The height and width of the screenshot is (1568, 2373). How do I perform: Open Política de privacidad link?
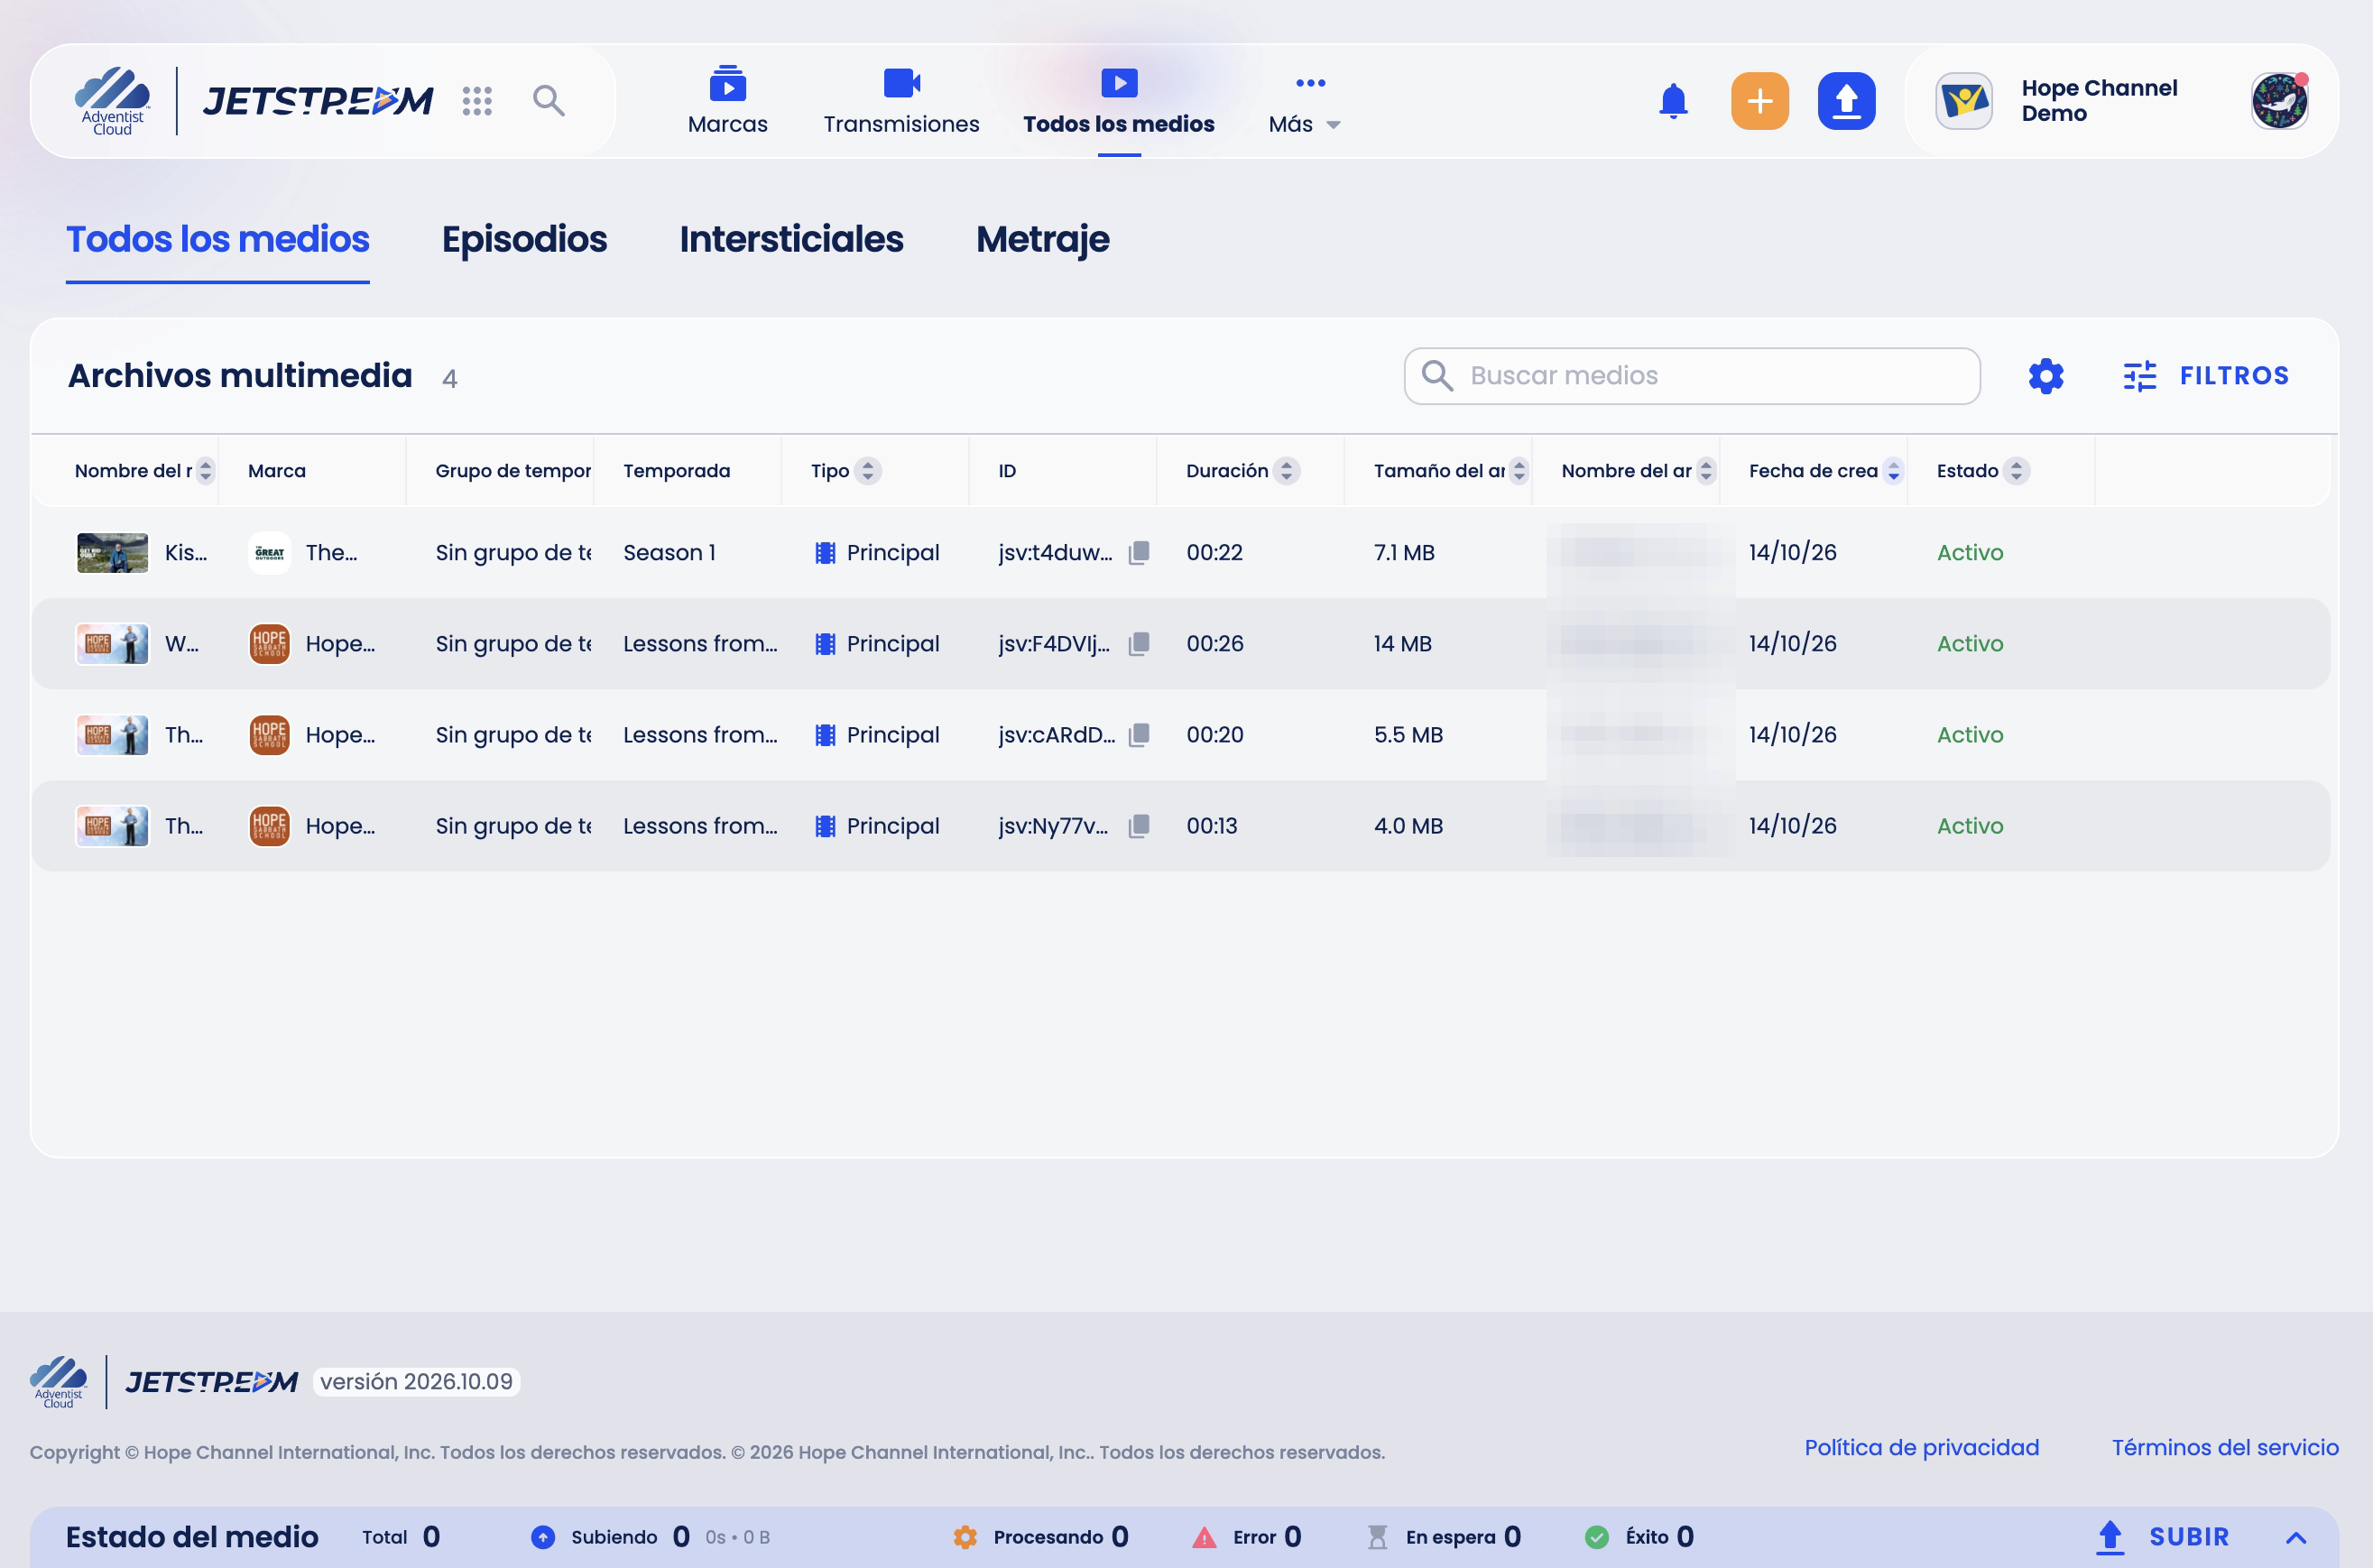(x=1921, y=1447)
